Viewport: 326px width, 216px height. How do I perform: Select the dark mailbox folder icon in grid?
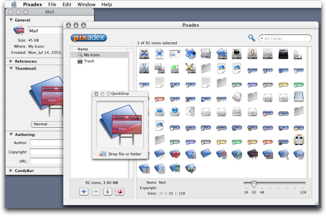252,154
